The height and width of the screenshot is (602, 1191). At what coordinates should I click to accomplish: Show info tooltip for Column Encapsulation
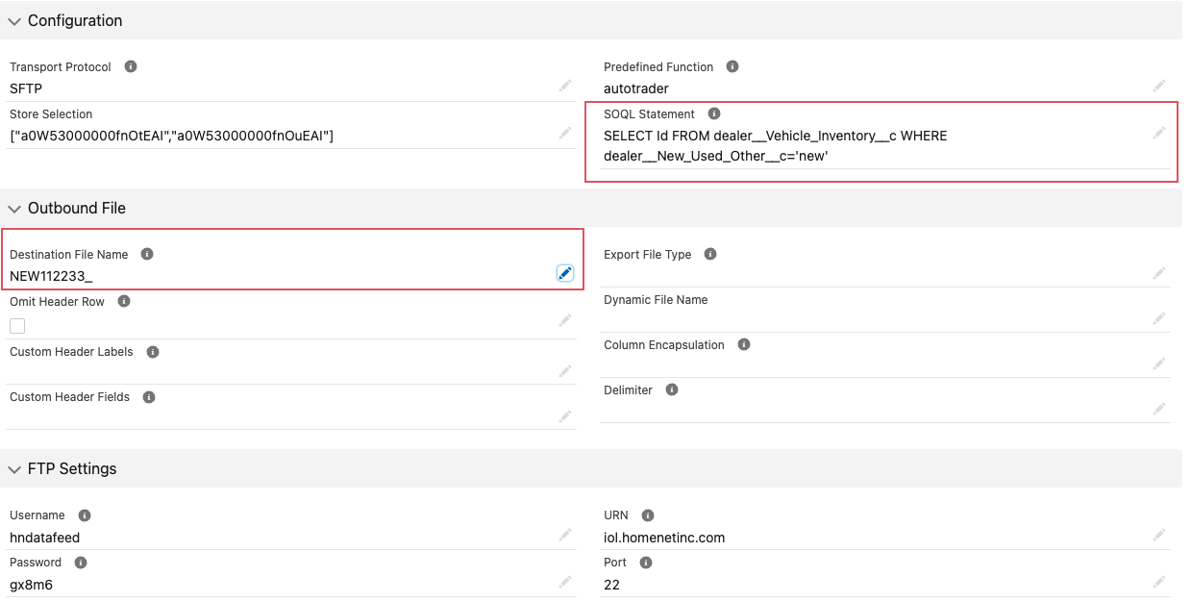(x=744, y=344)
